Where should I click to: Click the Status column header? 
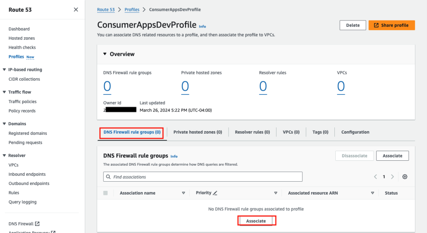click(x=391, y=193)
